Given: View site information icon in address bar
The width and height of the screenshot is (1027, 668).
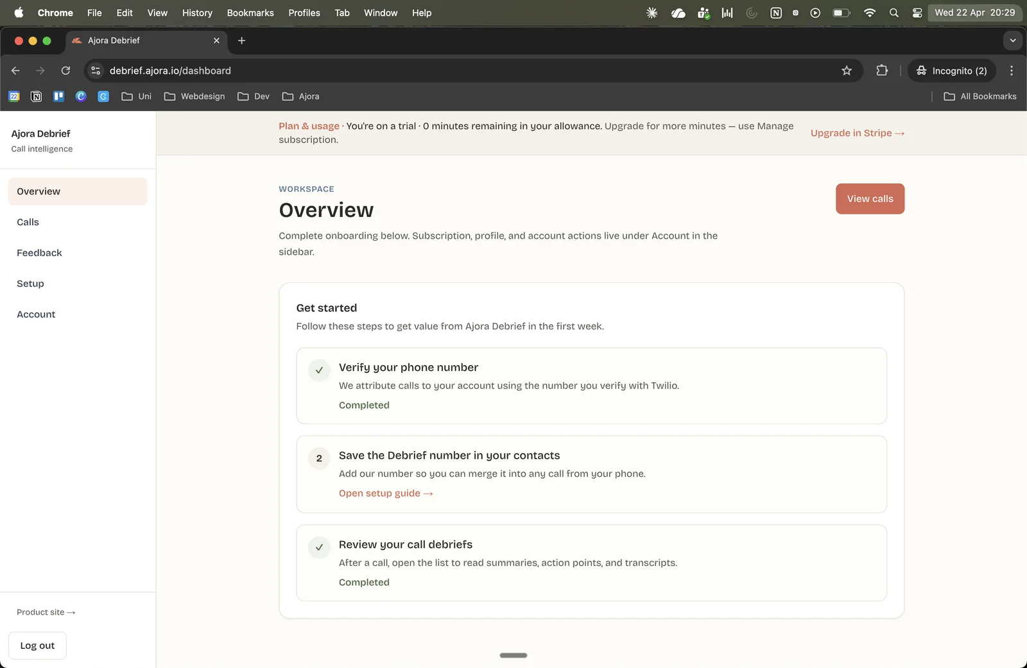Looking at the screenshot, I should 96,71.
